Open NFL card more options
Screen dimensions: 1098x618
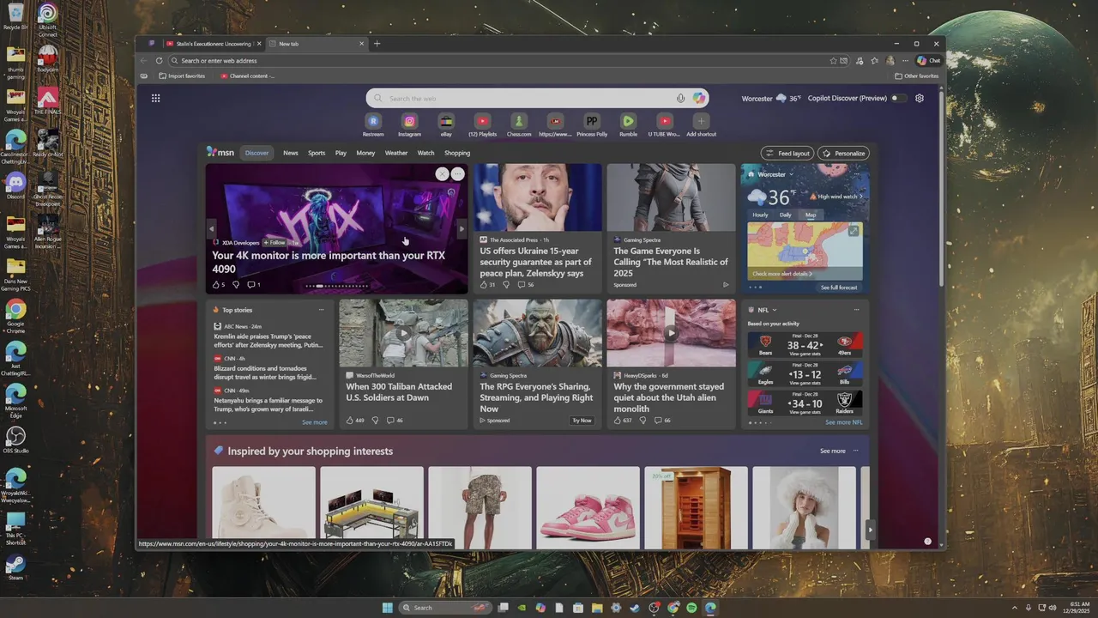tap(856, 310)
